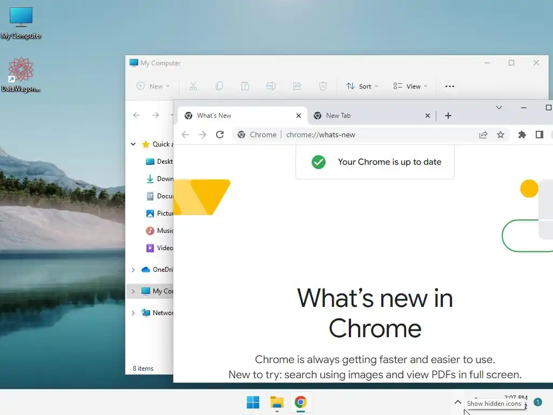Show hidden icons in system tray
The image size is (553, 415).
click(457, 402)
